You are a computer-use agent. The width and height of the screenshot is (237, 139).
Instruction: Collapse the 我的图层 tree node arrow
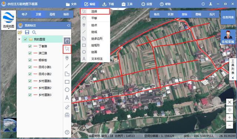pyautogui.click(x=19, y=39)
